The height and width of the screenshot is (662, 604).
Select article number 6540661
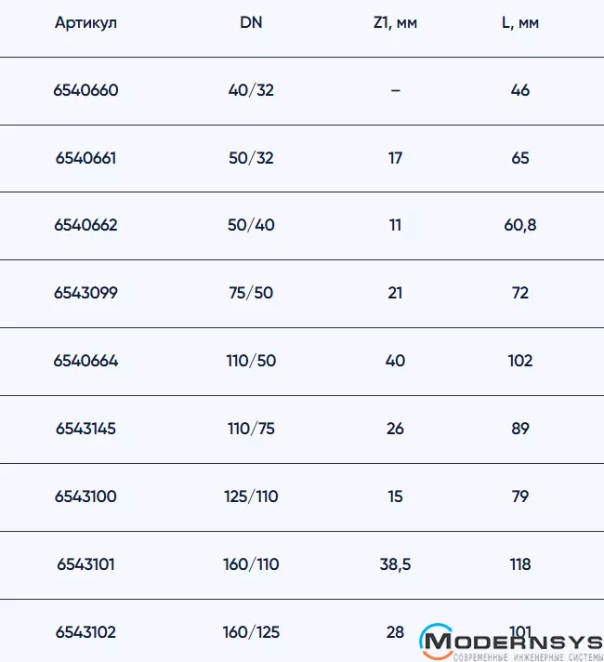86,158
